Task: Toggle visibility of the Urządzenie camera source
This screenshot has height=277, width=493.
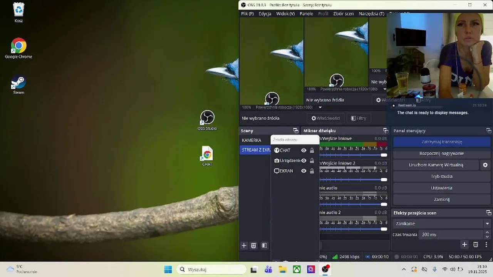Action: (304, 161)
